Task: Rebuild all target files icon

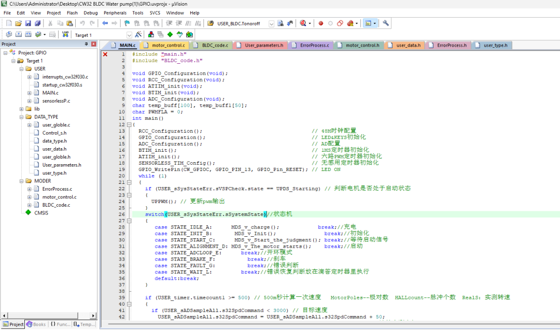Action: (28, 35)
